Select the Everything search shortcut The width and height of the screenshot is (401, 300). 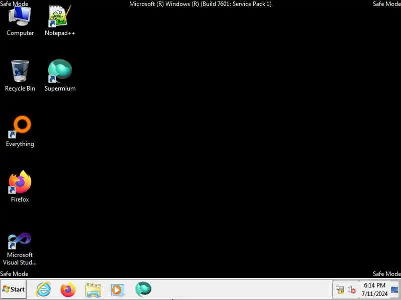pyautogui.click(x=20, y=131)
